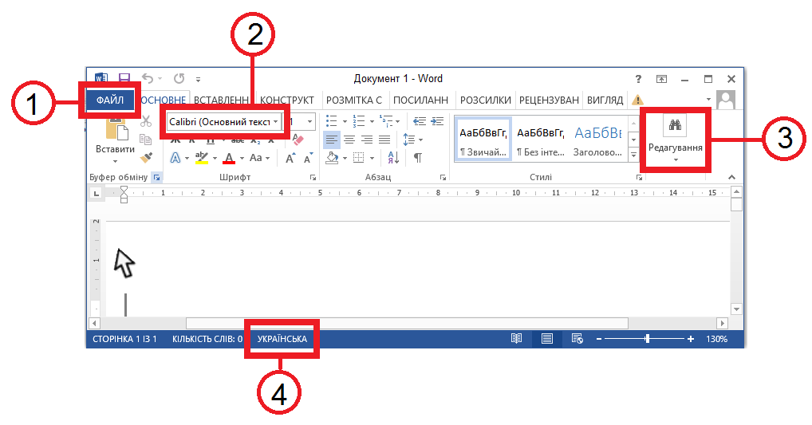Viewport: 812px width, 425px height.
Task: Open the РЕЦЕНЗУВАННЯ tab
Action: click(549, 100)
